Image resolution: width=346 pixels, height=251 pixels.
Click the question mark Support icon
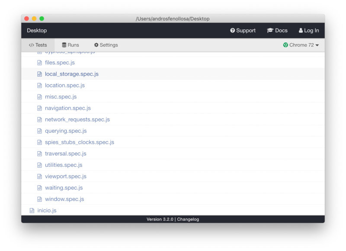pyautogui.click(x=232, y=31)
